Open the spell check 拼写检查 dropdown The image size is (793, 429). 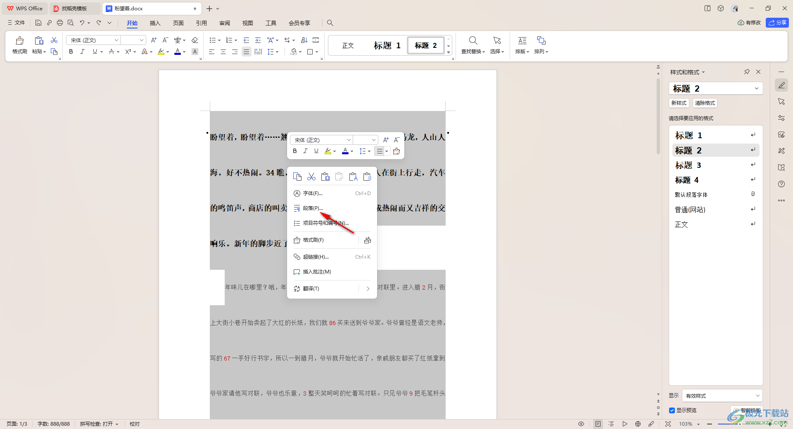(99, 424)
